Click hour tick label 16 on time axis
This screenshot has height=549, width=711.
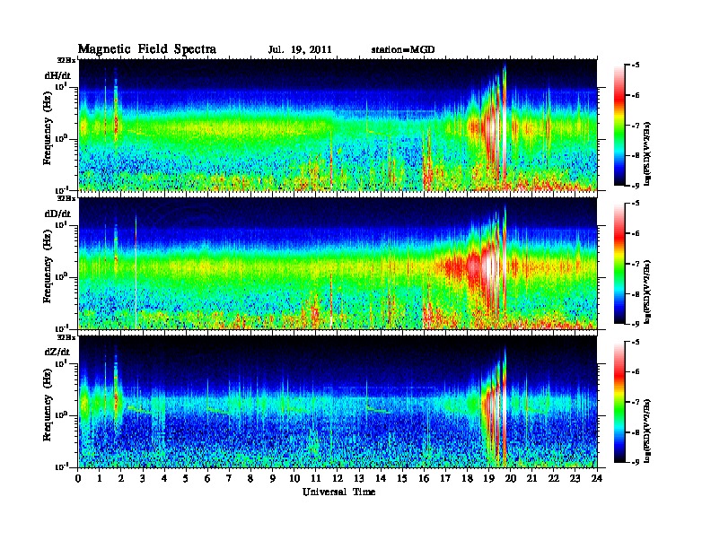424,478
